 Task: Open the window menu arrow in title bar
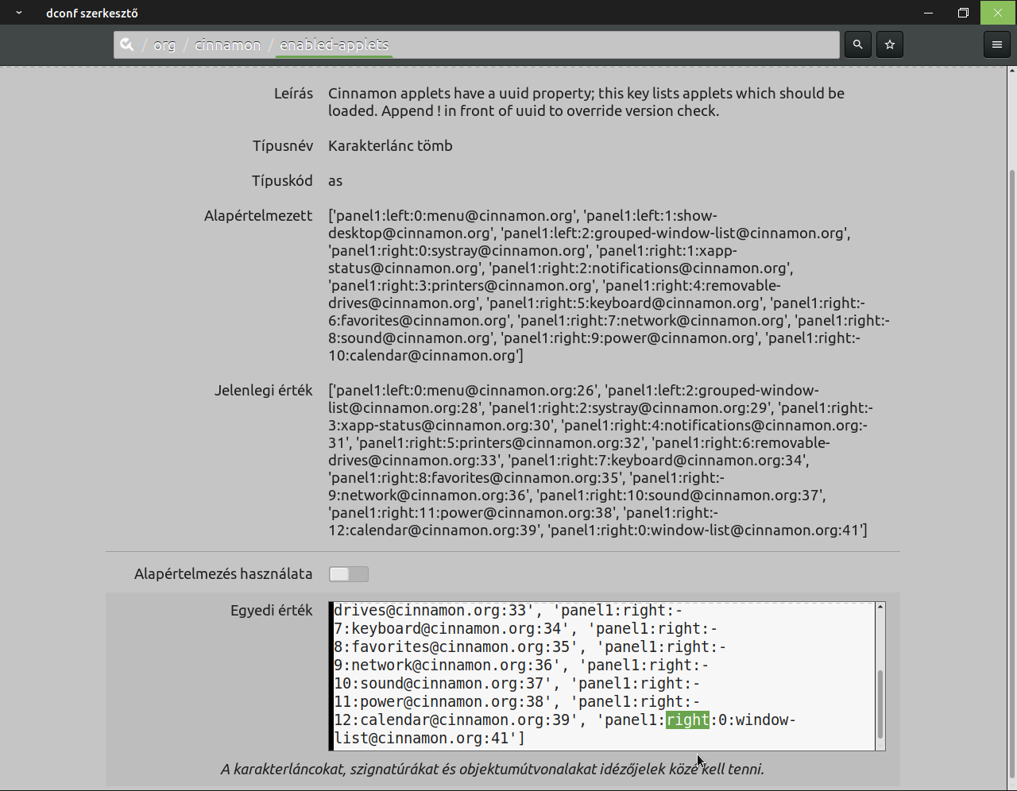18,13
